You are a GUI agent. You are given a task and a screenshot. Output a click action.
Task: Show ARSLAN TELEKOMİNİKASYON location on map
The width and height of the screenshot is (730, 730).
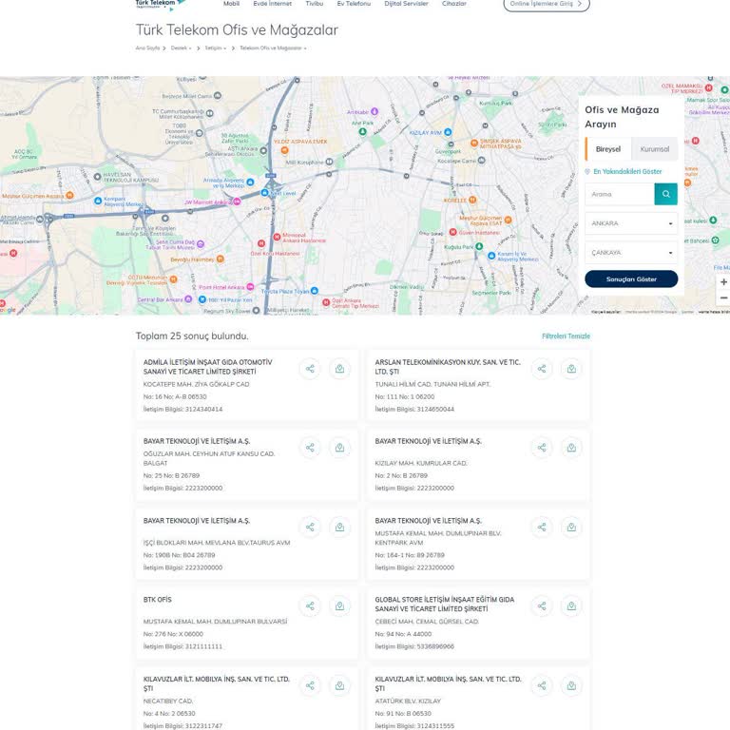[571, 369]
